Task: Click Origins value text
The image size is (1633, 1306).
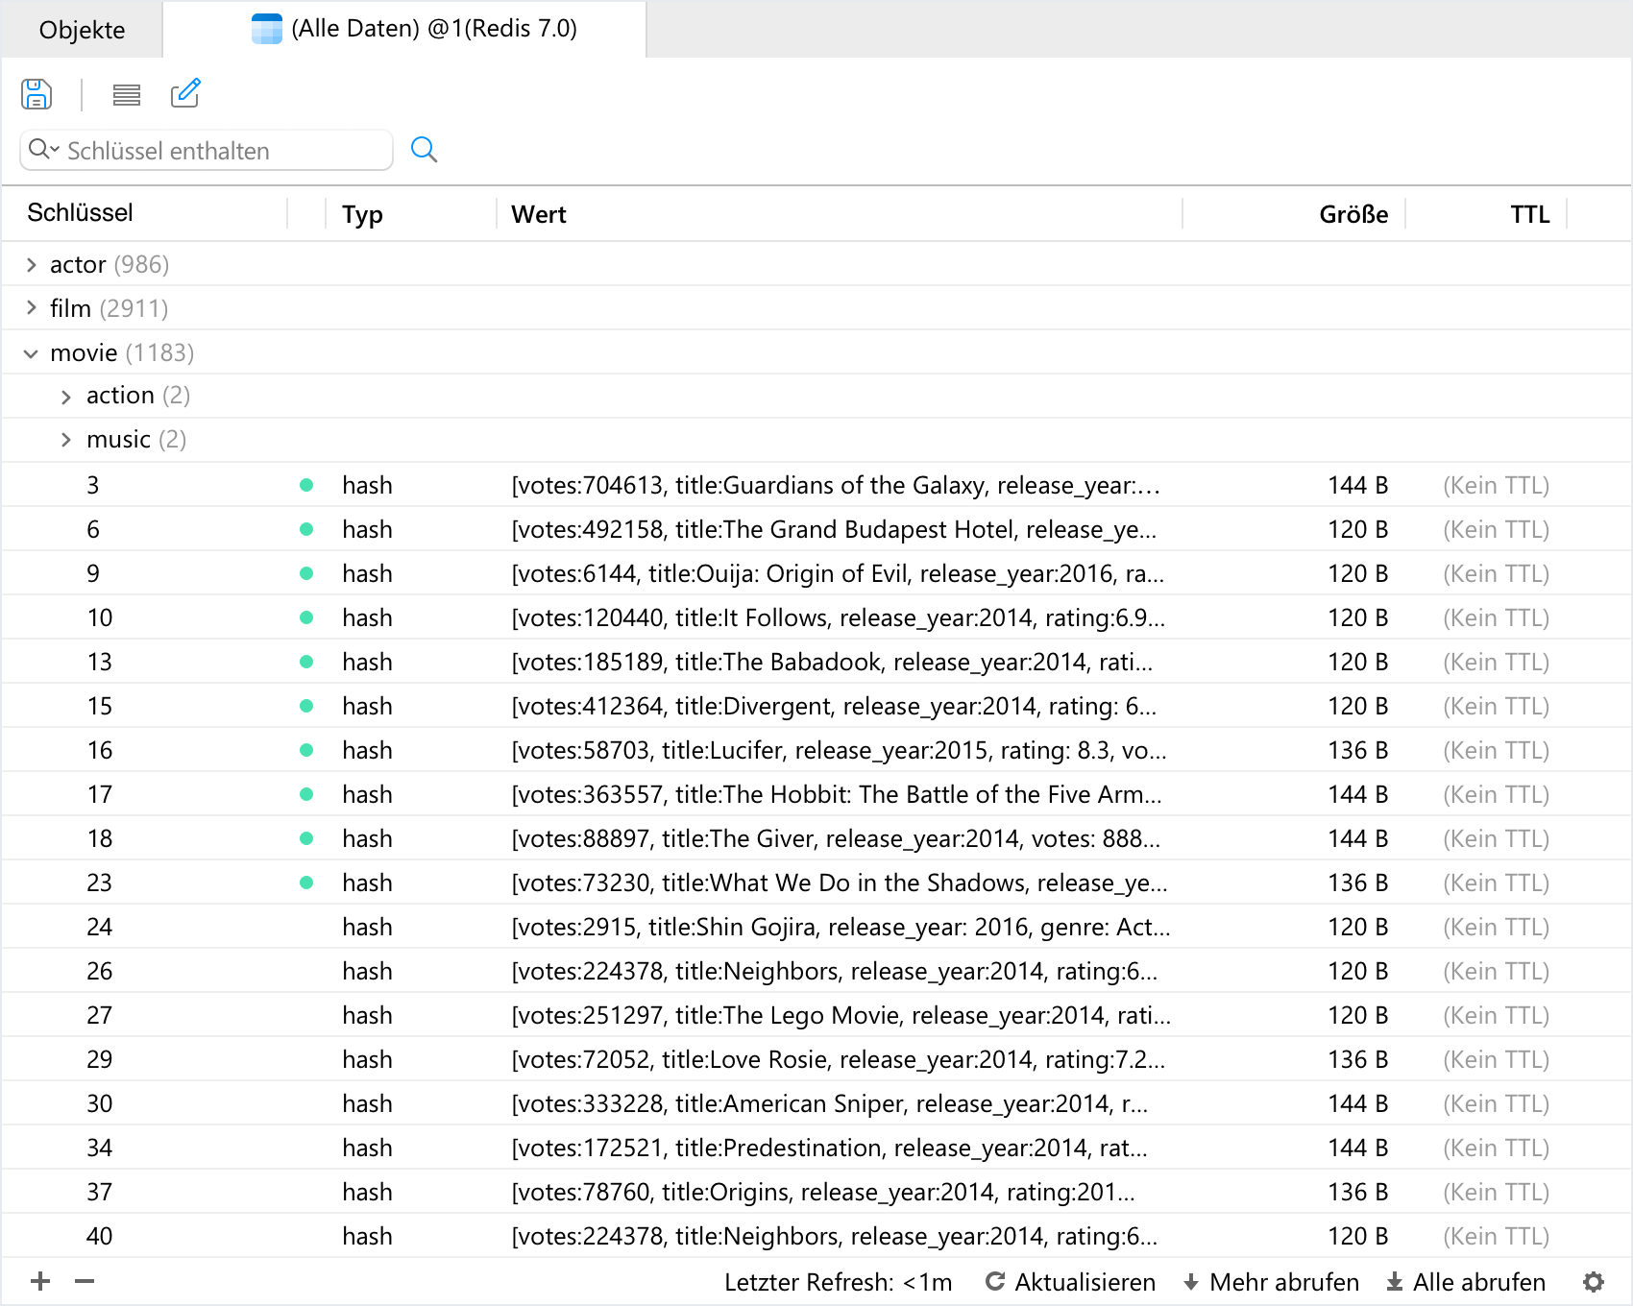Action: coord(823,1192)
